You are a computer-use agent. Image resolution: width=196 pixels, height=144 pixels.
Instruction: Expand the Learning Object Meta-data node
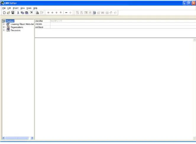(4, 24)
